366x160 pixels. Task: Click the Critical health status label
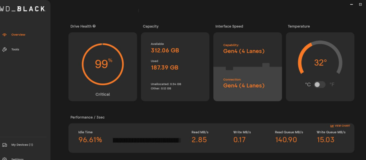coord(103,94)
